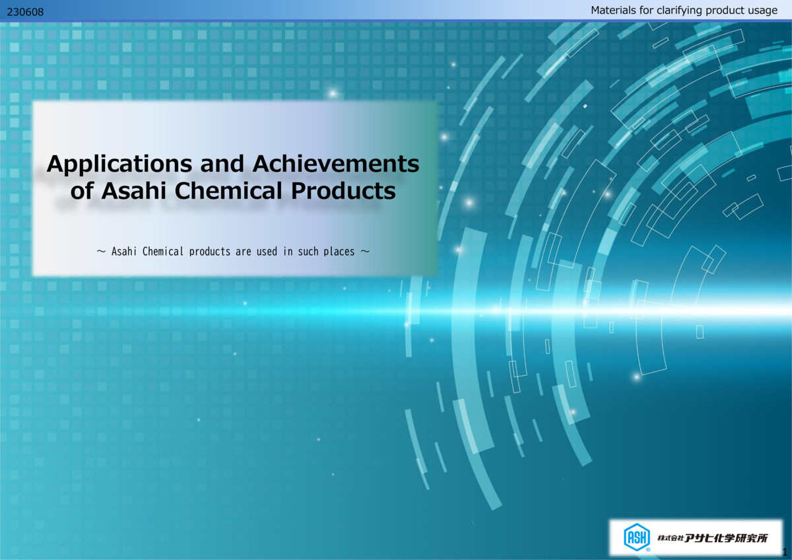The image size is (792, 560).
Task: Click the header text 'Materials for clarifying product usage'
Action: pos(684,11)
